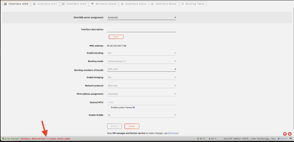Click the wifi status icon in footer
The height and width of the screenshot is (142, 294).
291,139
